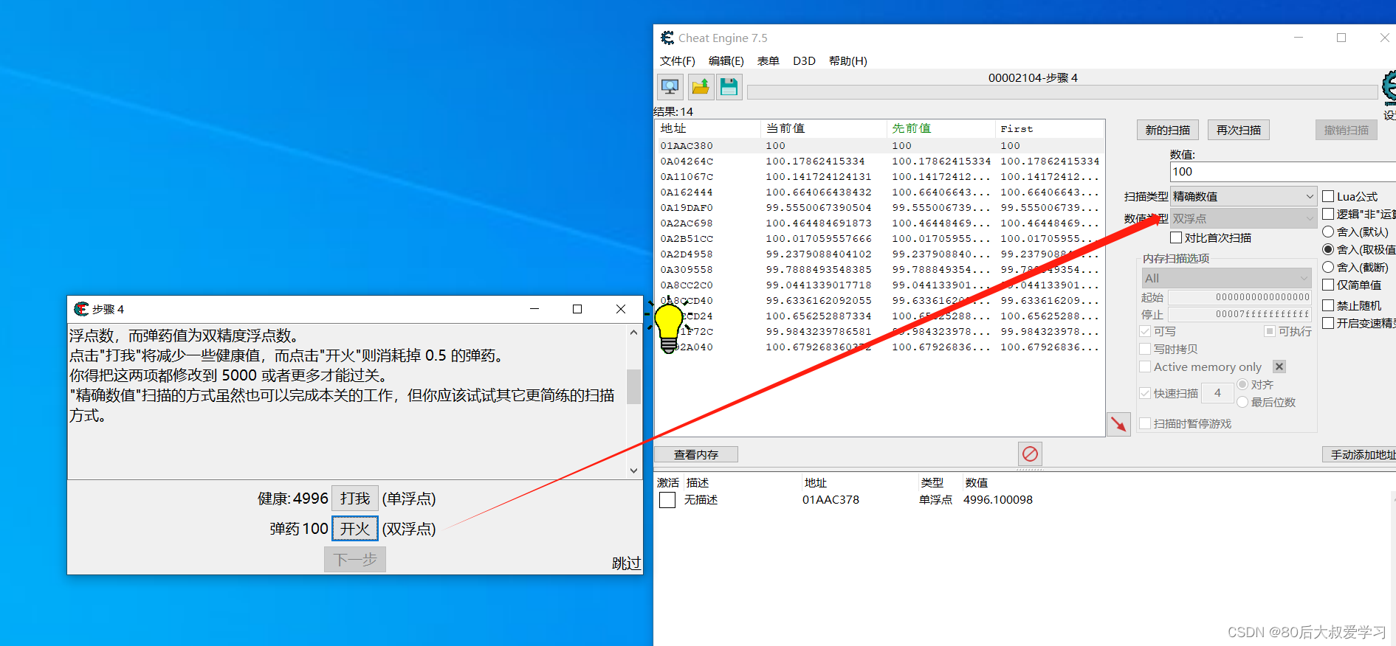Open the 编辑(E) menu
Screen dimensions: 1396x646
pos(726,60)
